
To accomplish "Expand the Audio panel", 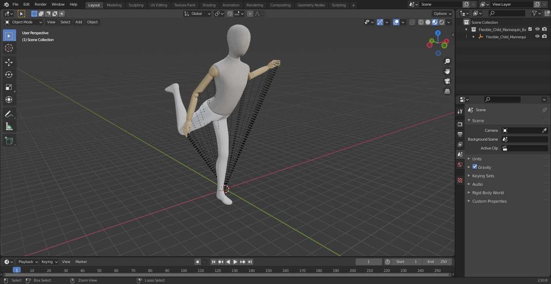I will click(x=477, y=184).
